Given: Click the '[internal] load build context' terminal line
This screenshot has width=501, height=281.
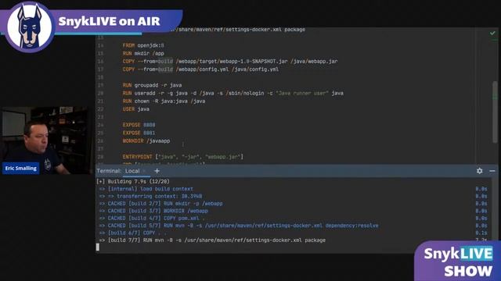Looking at the screenshot, I should [x=146, y=189].
